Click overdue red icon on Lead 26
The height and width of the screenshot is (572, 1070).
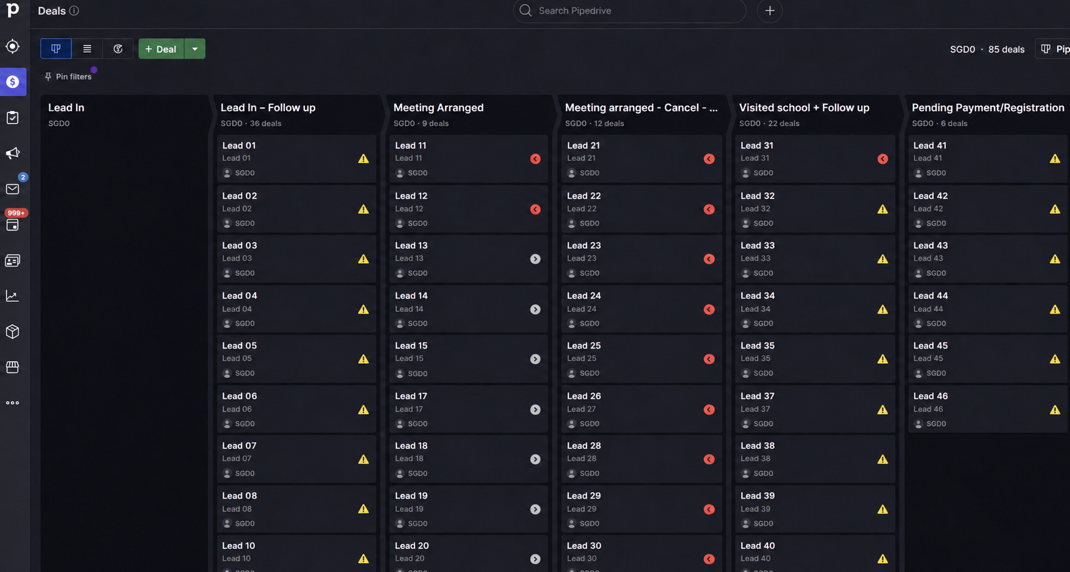[709, 410]
